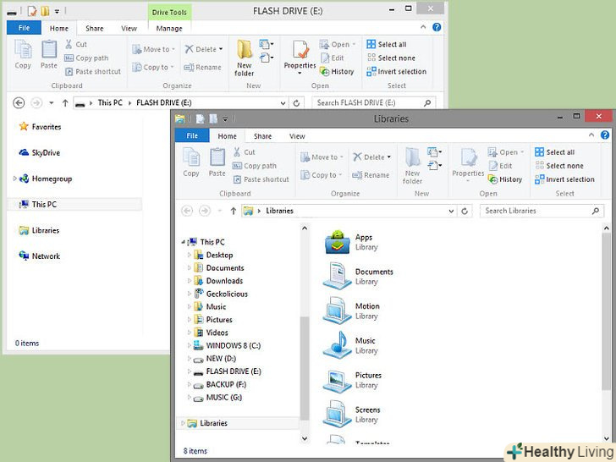Open Properties in the FLASH DRIVE ribbon

click(x=300, y=54)
